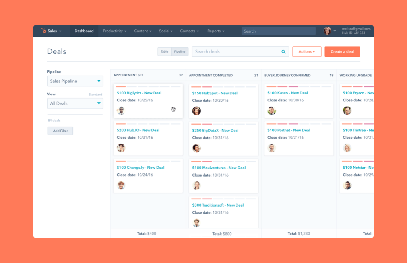This screenshot has height=263, width=407.
Task: Click the magnifying glass in Search deals
Action: 283,52
